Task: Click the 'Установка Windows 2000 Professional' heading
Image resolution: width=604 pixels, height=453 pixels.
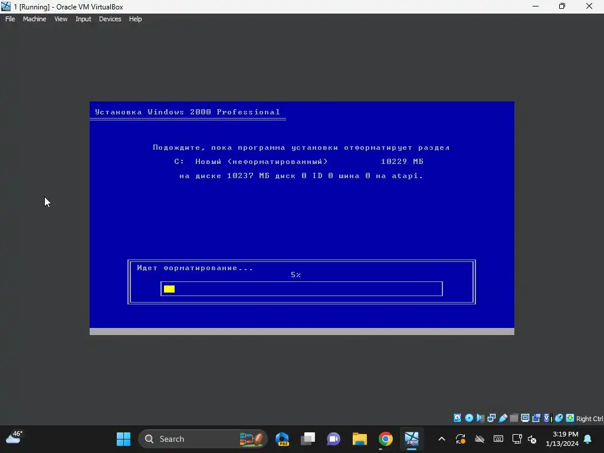Action: tap(188, 112)
